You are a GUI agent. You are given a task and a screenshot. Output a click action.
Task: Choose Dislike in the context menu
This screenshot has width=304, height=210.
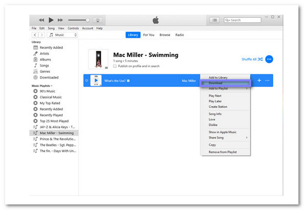(225, 125)
